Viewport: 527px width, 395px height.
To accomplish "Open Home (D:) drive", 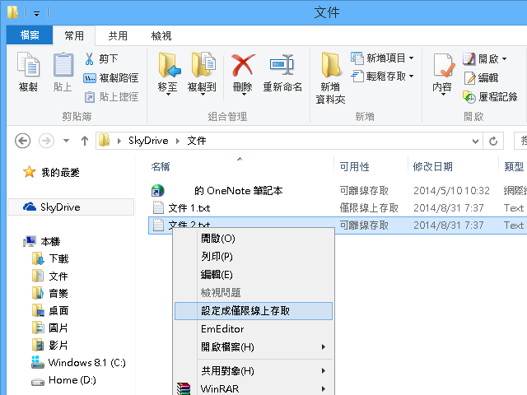I will [64, 380].
